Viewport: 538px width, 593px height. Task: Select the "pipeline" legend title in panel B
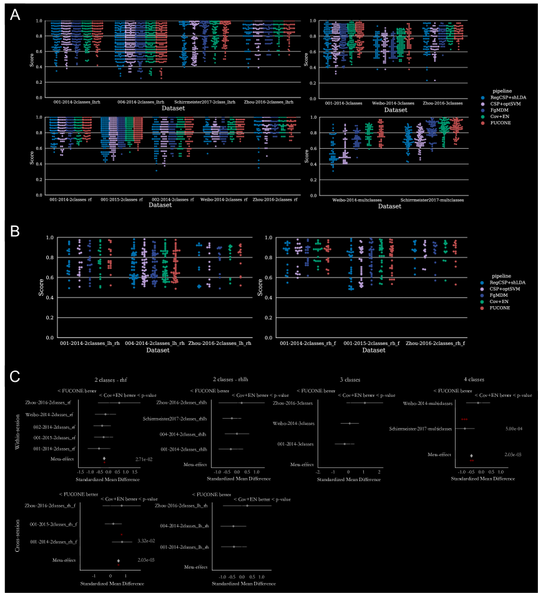(501, 276)
